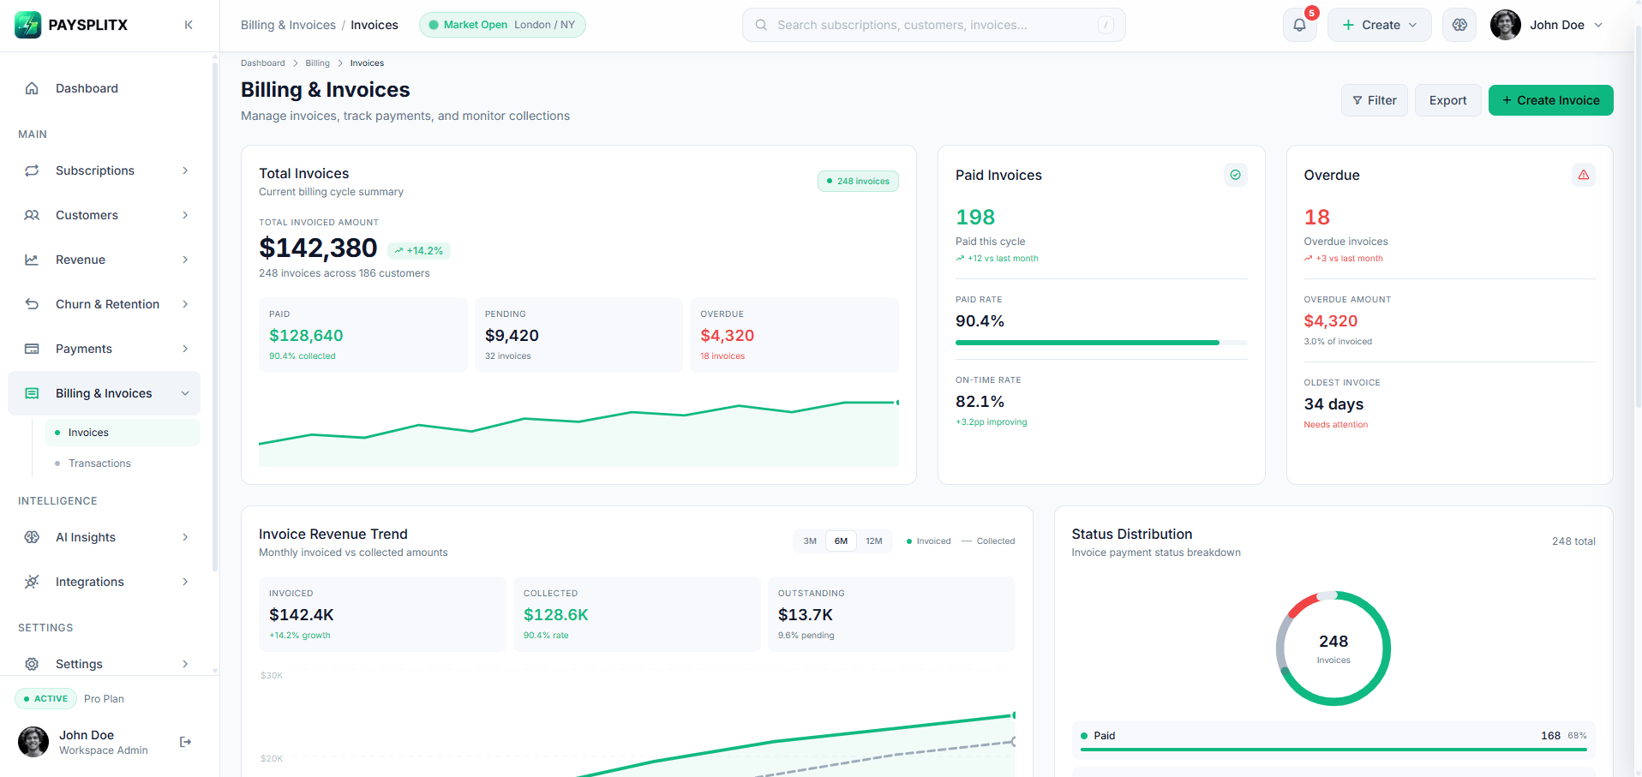Click the trend arrow beside +14.2%
This screenshot has height=777, width=1642.
[x=399, y=251]
